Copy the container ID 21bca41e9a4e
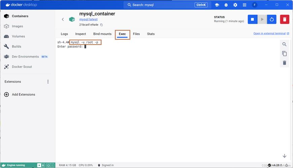 [x=101, y=25]
